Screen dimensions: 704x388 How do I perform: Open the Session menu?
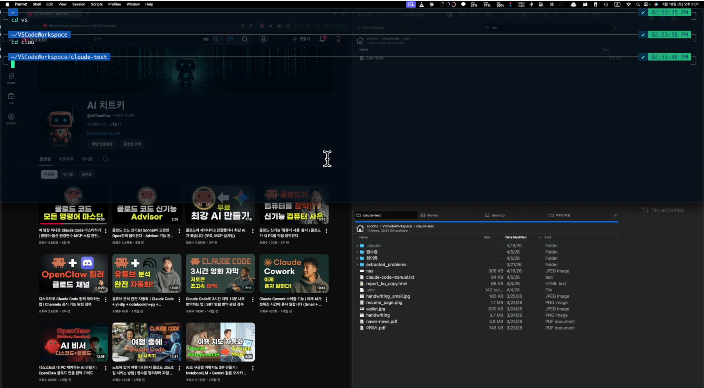(79, 4)
